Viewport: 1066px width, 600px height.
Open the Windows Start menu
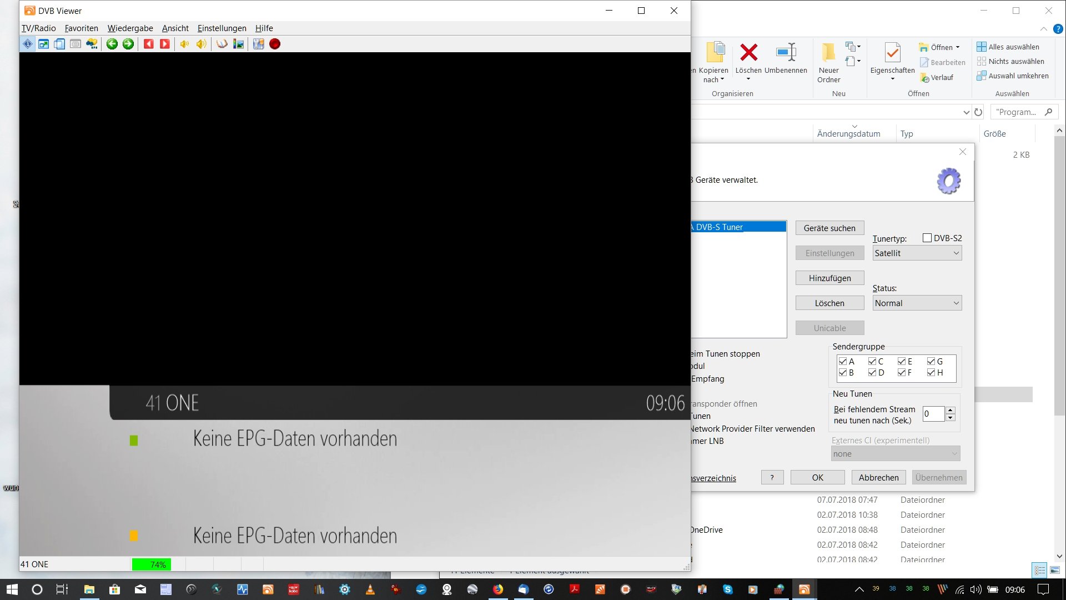[12, 589]
